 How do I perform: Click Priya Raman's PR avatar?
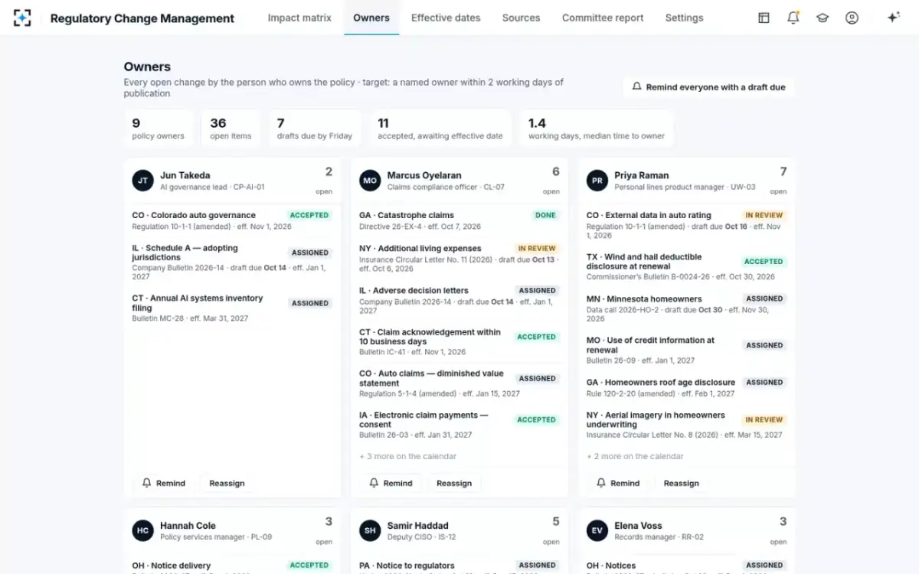coord(597,181)
